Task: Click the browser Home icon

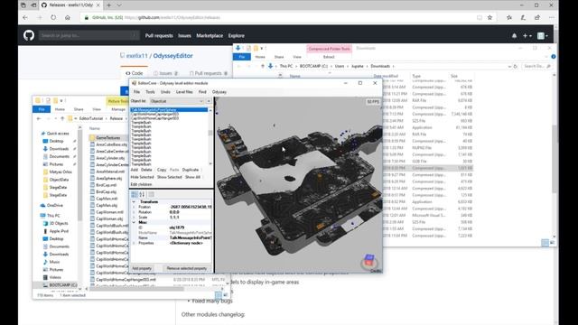Action: point(68,17)
